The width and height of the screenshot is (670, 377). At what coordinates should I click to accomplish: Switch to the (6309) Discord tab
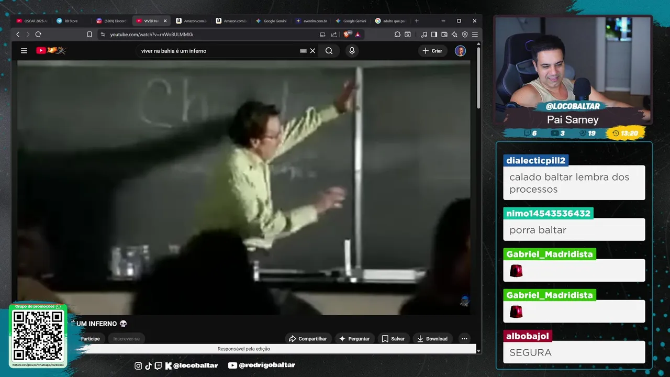coord(111,21)
